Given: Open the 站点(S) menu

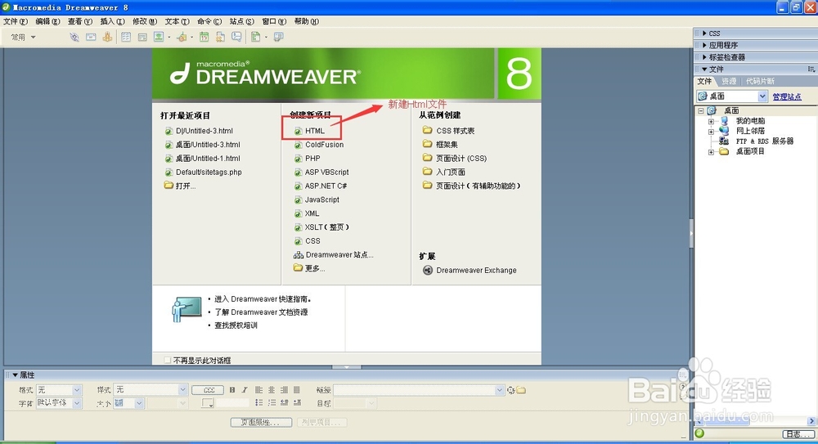Looking at the screenshot, I should (241, 21).
